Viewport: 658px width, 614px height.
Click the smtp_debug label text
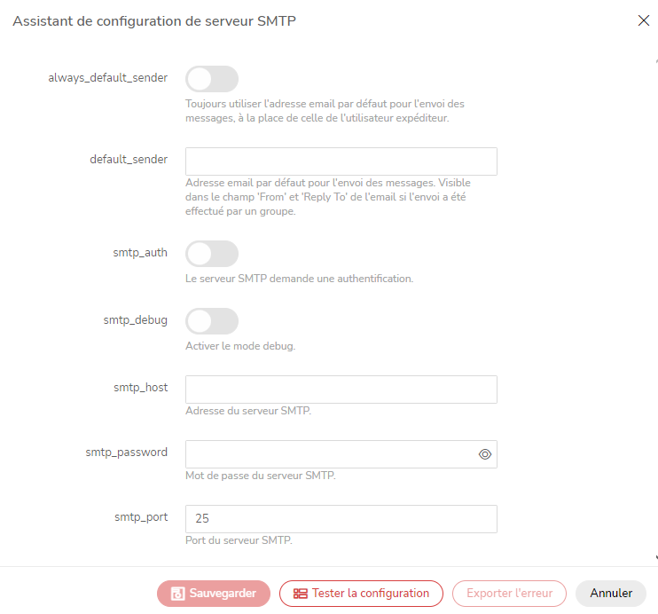click(136, 320)
